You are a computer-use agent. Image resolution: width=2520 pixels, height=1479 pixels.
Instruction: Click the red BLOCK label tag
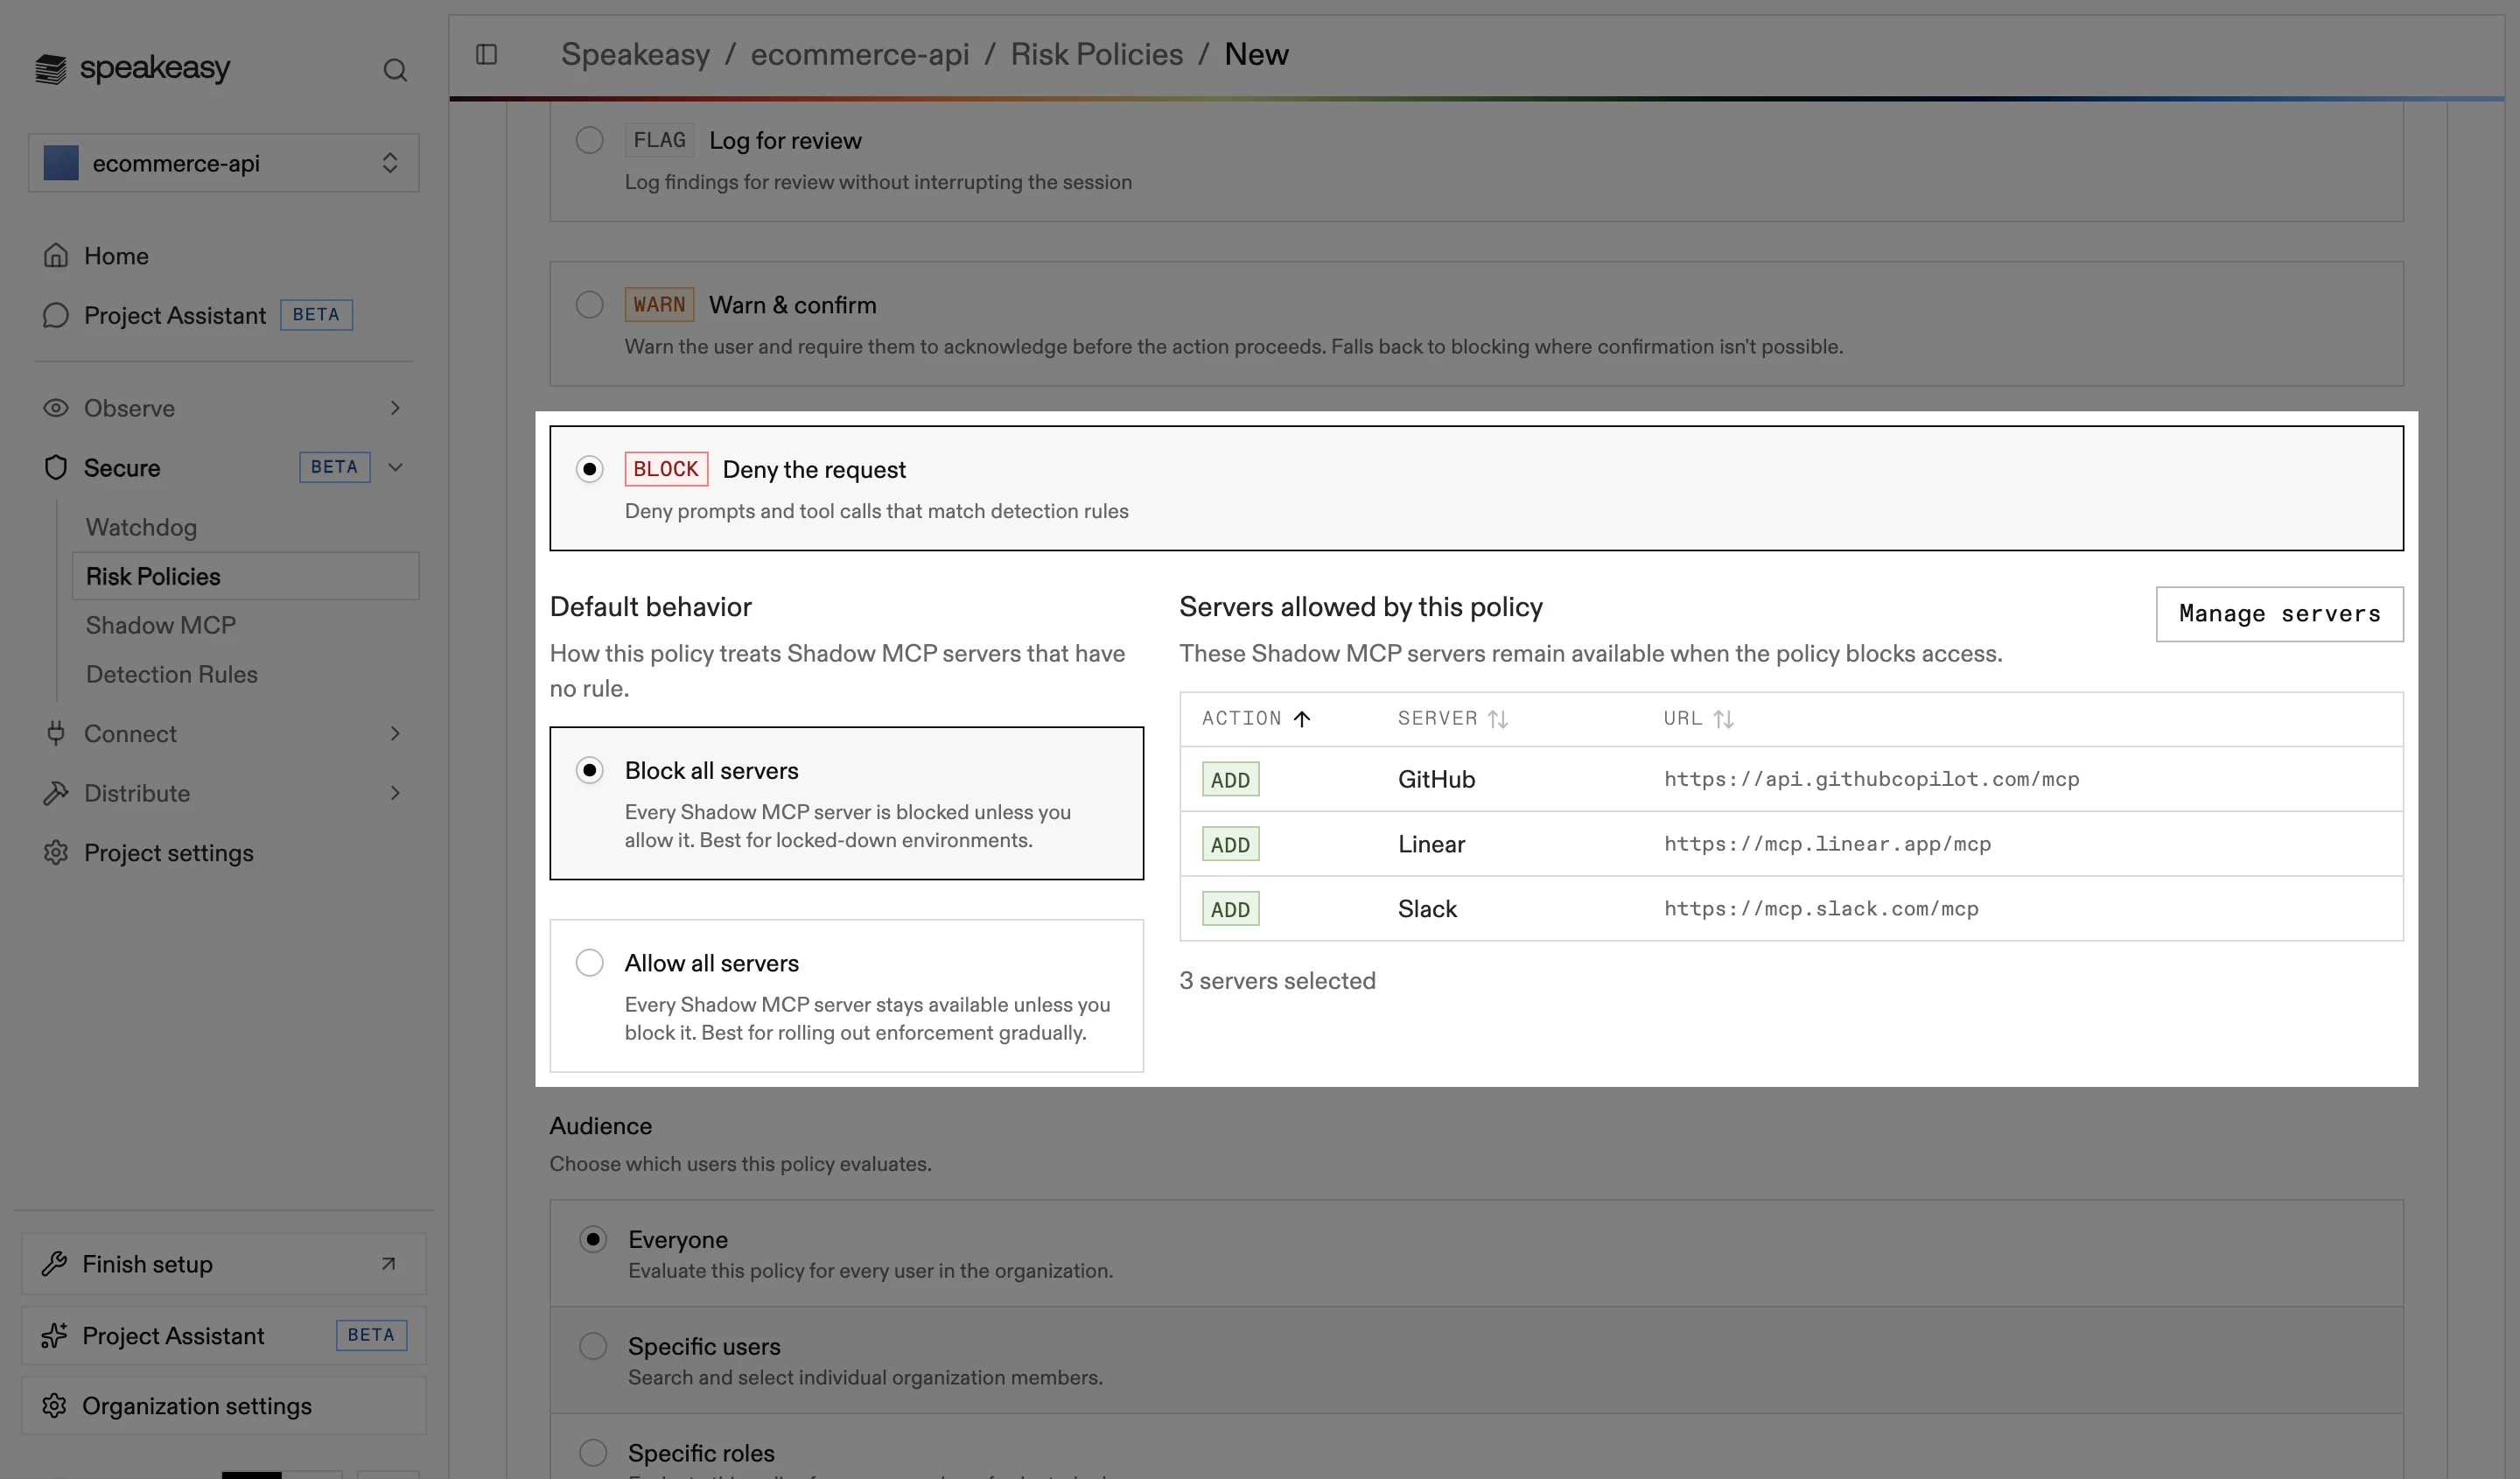pos(666,469)
